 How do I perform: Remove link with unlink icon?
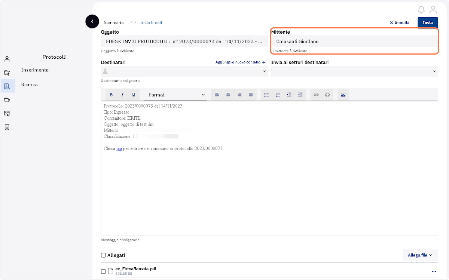[327, 95]
